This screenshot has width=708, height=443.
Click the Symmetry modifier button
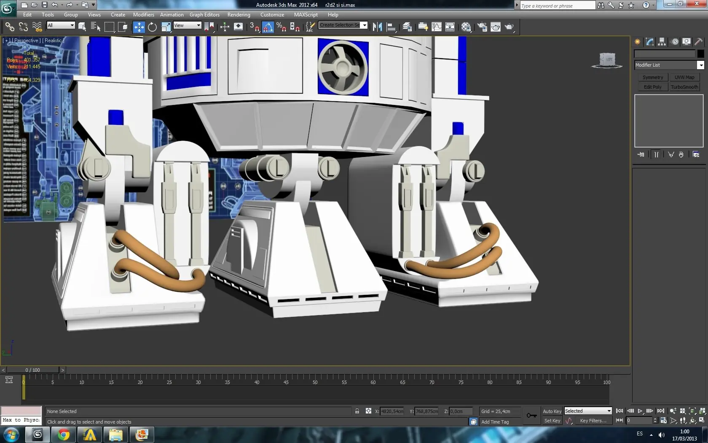[x=653, y=78]
